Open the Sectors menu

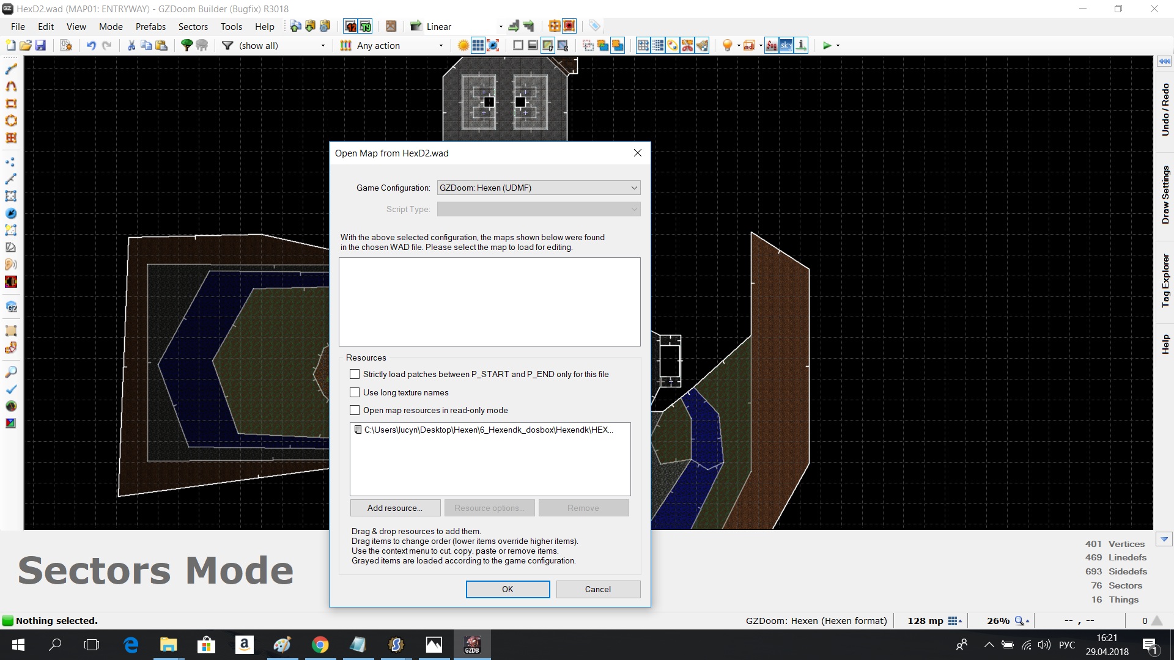point(193,26)
